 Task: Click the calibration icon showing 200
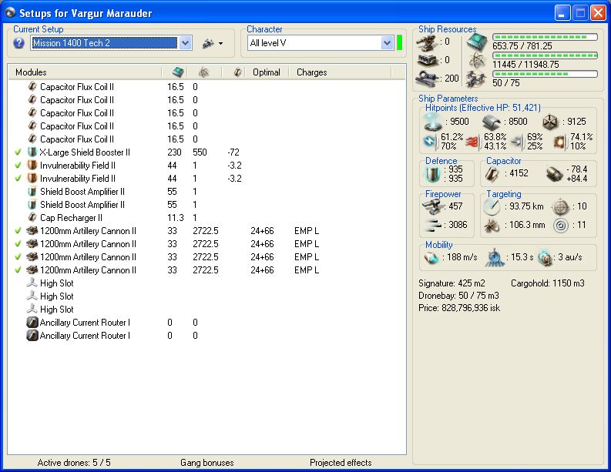(x=428, y=79)
